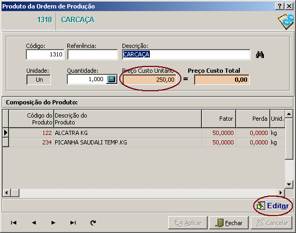This screenshot has width=296, height=233.
Task: Click the binoculars search icon beside Descrição
Action: [260, 55]
